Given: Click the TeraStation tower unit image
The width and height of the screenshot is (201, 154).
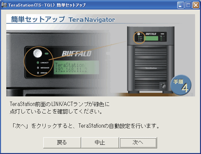Looking at the screenshot, I should [x=151, y=60].
